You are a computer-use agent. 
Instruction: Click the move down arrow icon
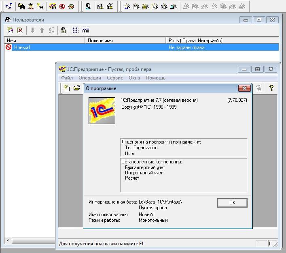pos(33,30)
